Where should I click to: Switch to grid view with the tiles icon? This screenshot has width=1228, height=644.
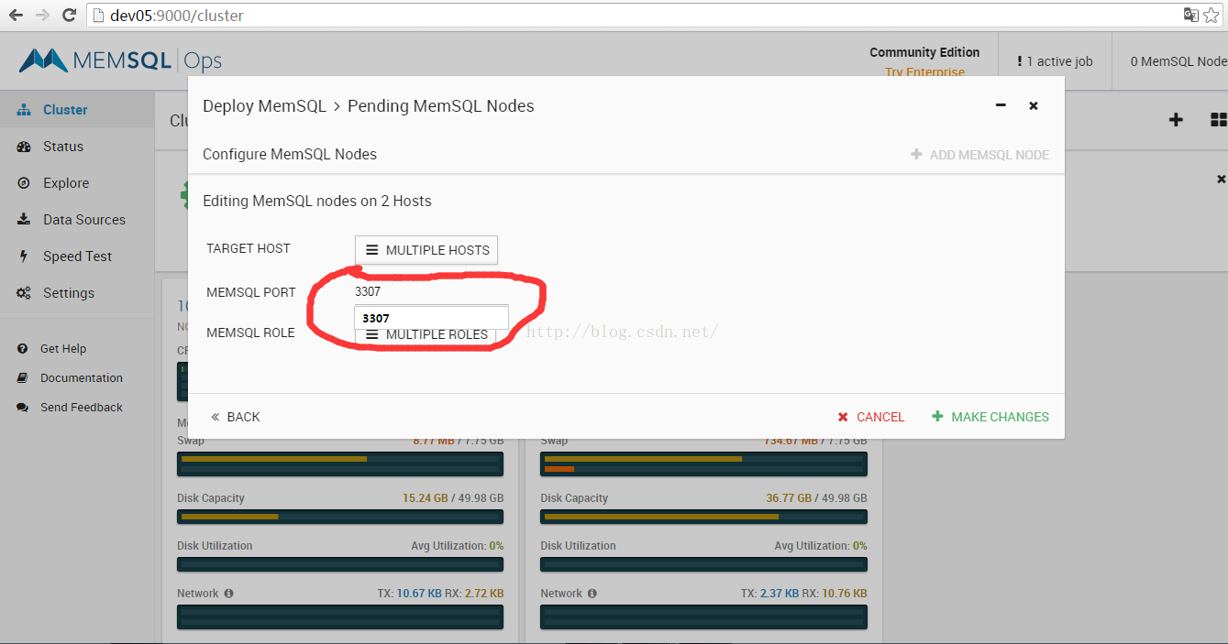1219,119
